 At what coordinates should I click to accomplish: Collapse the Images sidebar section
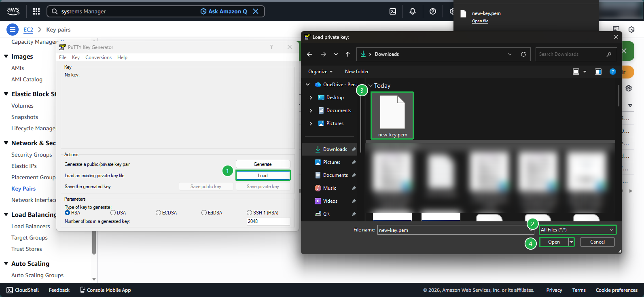(x=6, y=57)
